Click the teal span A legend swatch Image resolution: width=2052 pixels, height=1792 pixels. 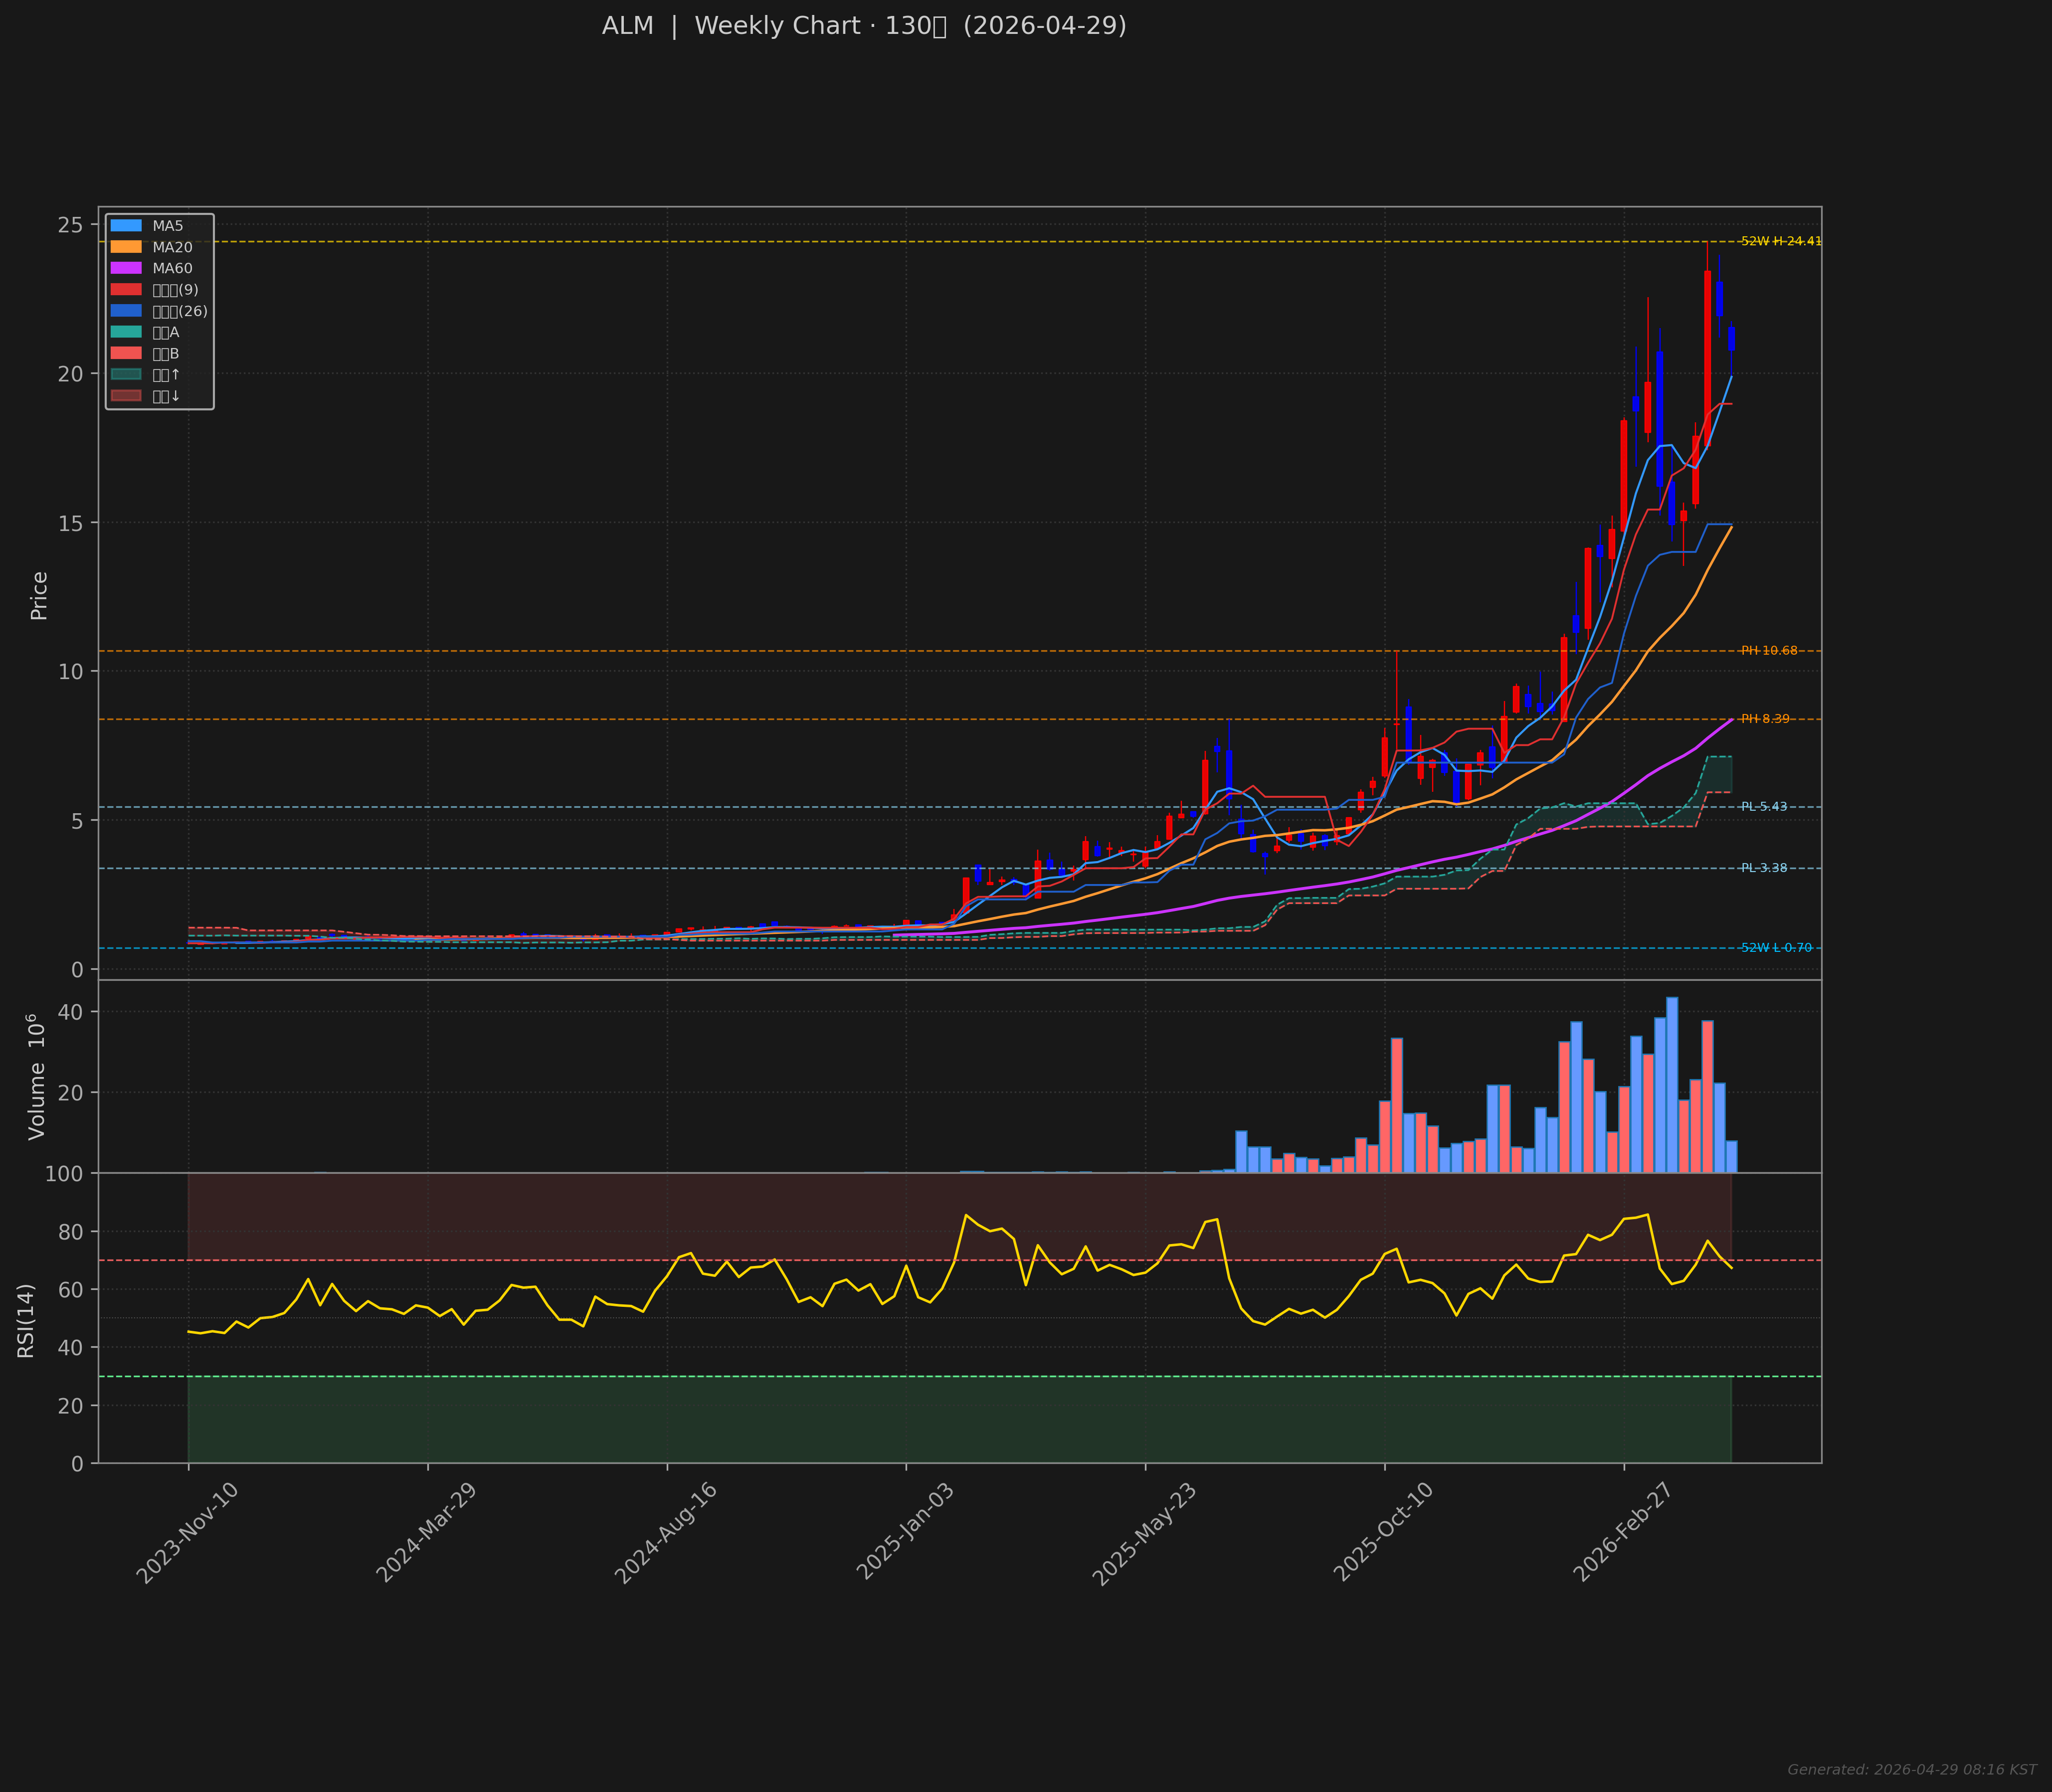[x=126, y=332]
